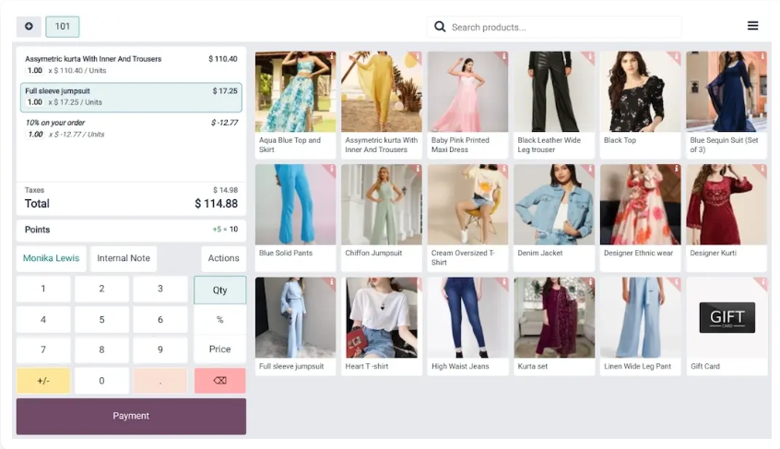Image resolution: width=780 pixels, height=449 pixels.
Task: Open the hamburger menu at top right
Action: click(x=752, y=26)
